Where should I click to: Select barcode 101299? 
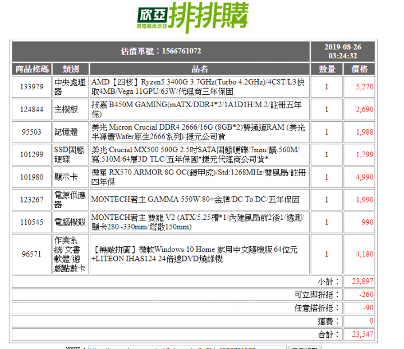31,154
